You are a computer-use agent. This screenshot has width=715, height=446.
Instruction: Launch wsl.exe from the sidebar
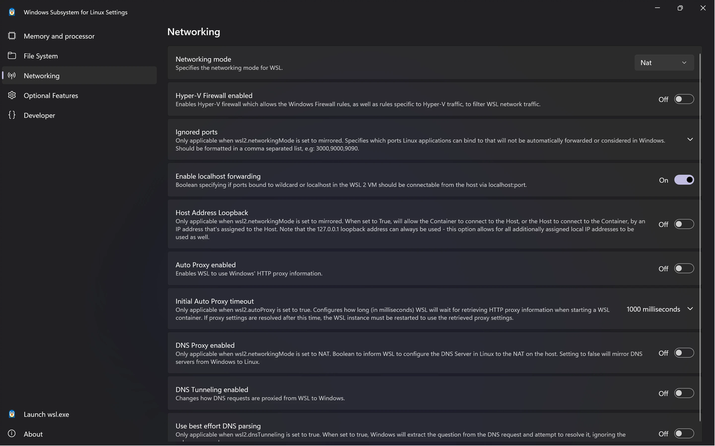[46, 414]
